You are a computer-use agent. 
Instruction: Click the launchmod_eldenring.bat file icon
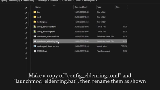35,41
